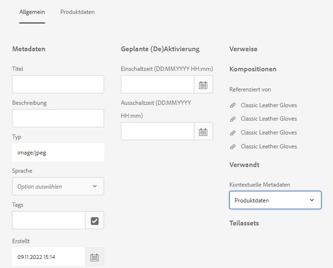Image resolution: width=333 pixels, height=268 pixels.
Task: Click the Titel input field
Action: [58, 84]
